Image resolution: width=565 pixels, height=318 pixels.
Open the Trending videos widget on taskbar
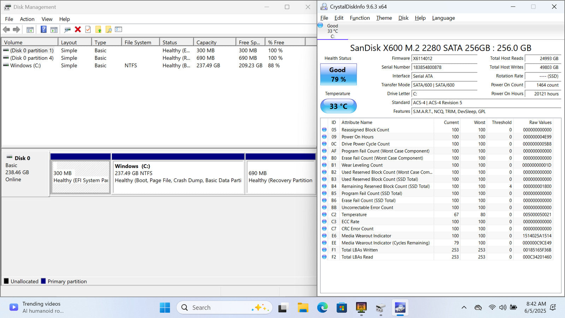(37, 307)
